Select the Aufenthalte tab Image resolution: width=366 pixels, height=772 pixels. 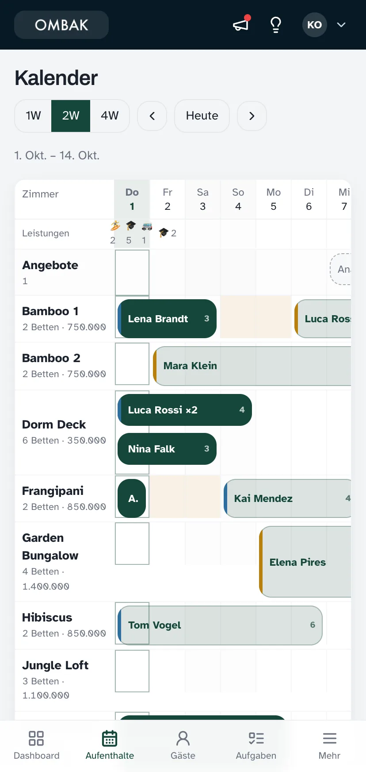pos(110,746)
